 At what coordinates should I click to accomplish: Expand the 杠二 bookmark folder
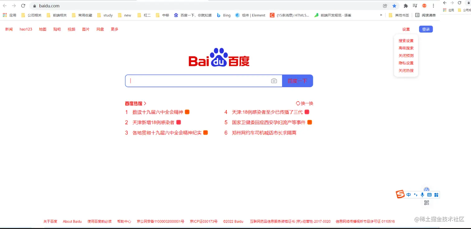(x=144, y=15)
